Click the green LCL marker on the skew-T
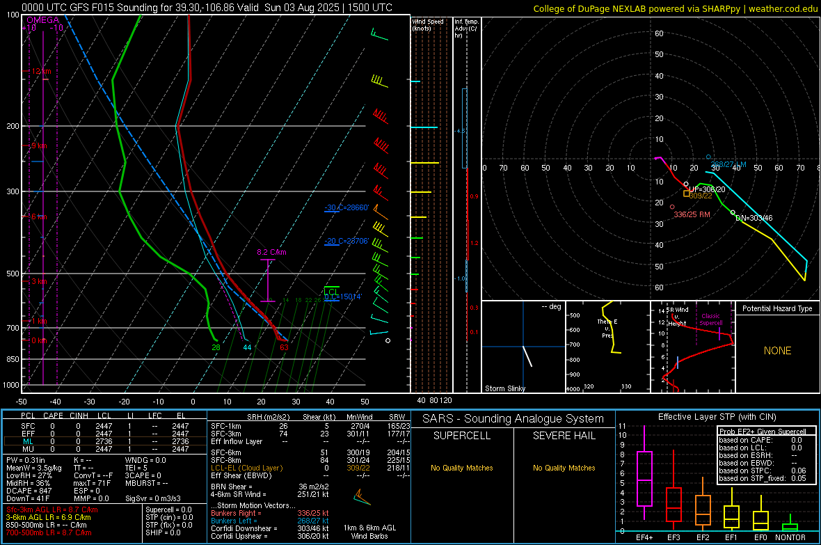This screenshot has width=821, height=545. click(x=331, y=291)
